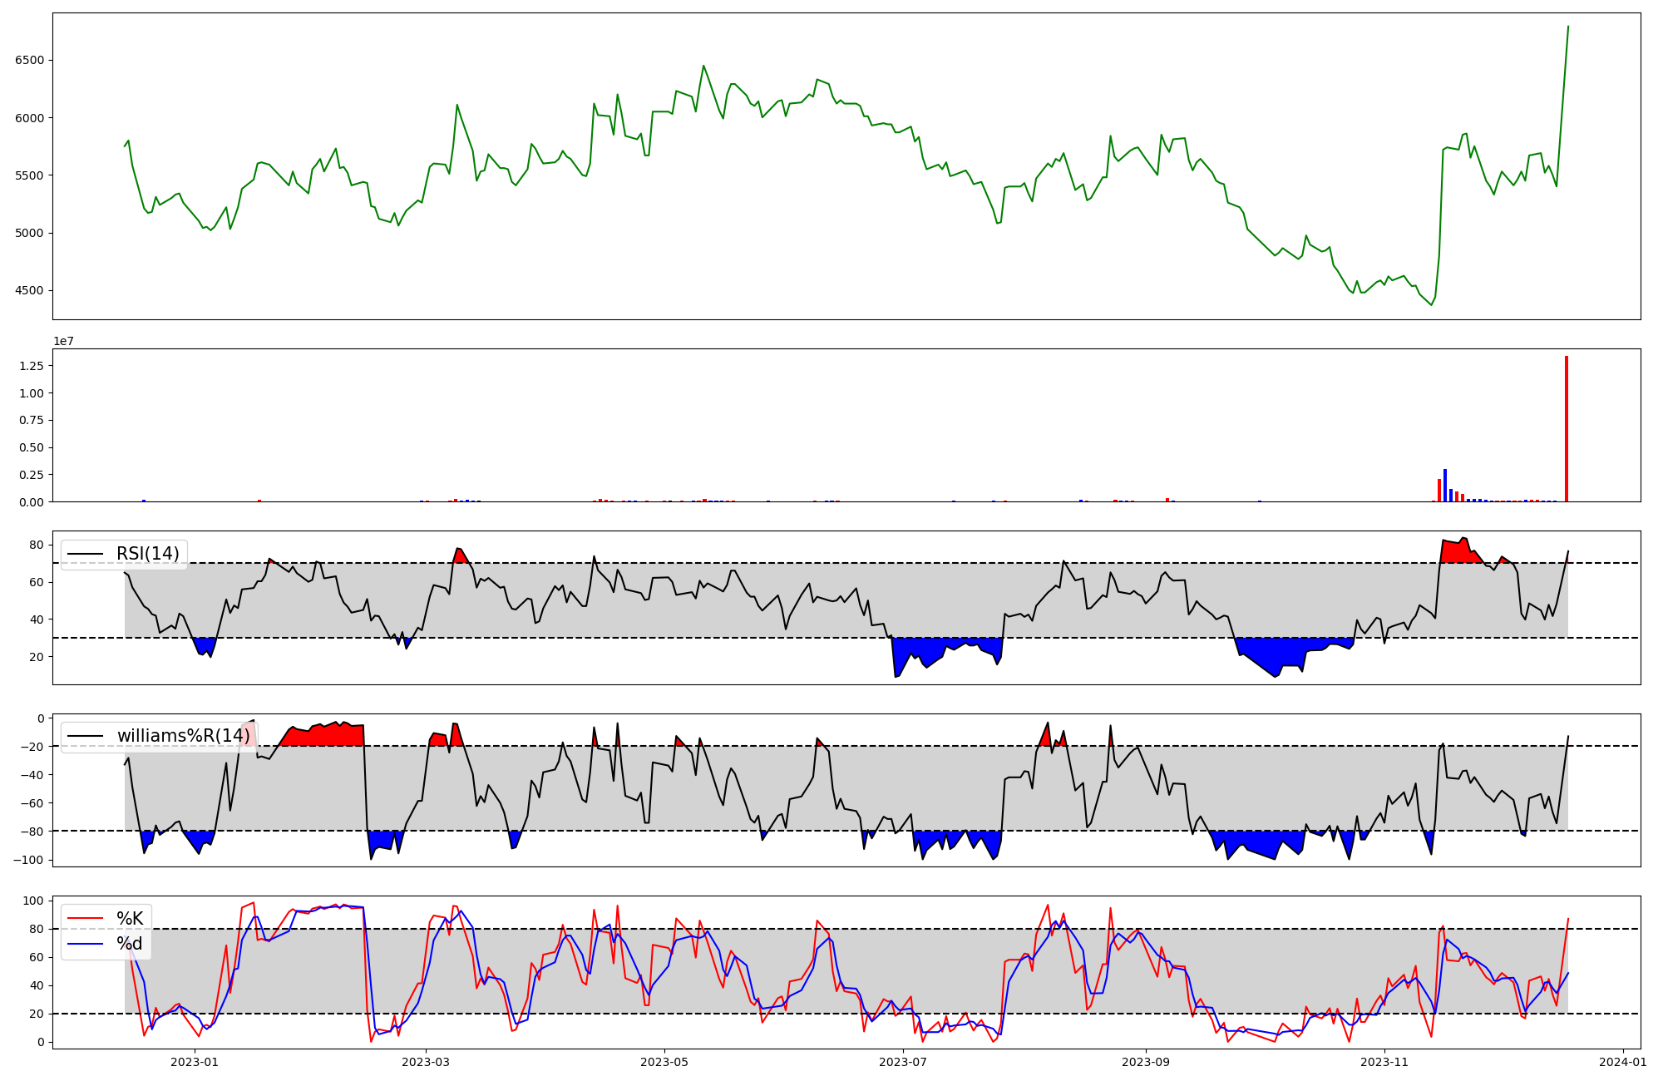
Task: Click the %K legend entry
Action: pyautogui.click(x=130, y=919)
